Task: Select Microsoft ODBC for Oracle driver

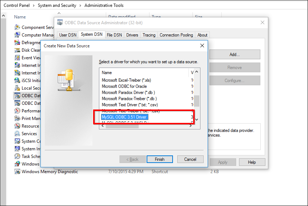Action: 124,86
